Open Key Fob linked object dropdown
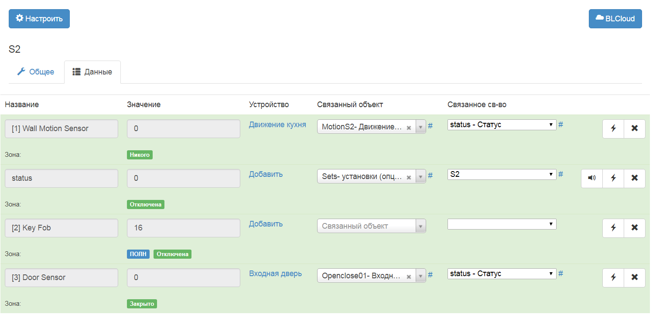 click(371, 226)
